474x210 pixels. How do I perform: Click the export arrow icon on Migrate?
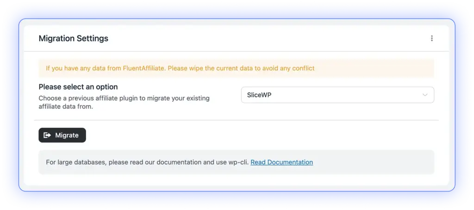pyautogui.click(x=47, y=135)
